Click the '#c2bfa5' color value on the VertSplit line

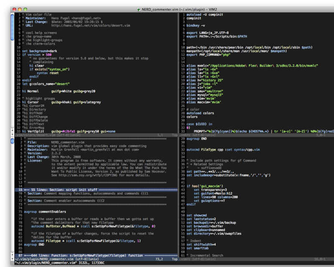(x=68, y=131)
